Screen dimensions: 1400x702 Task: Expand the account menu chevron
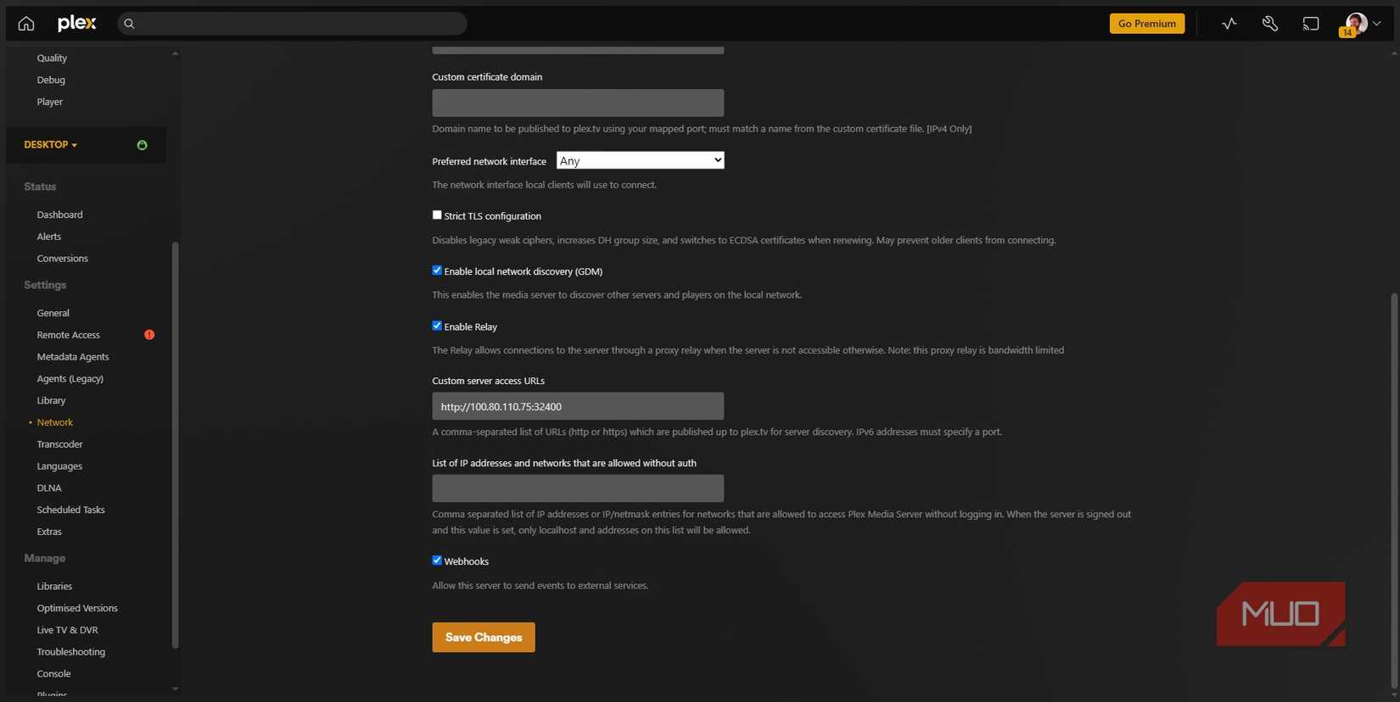pos(1376,24)
